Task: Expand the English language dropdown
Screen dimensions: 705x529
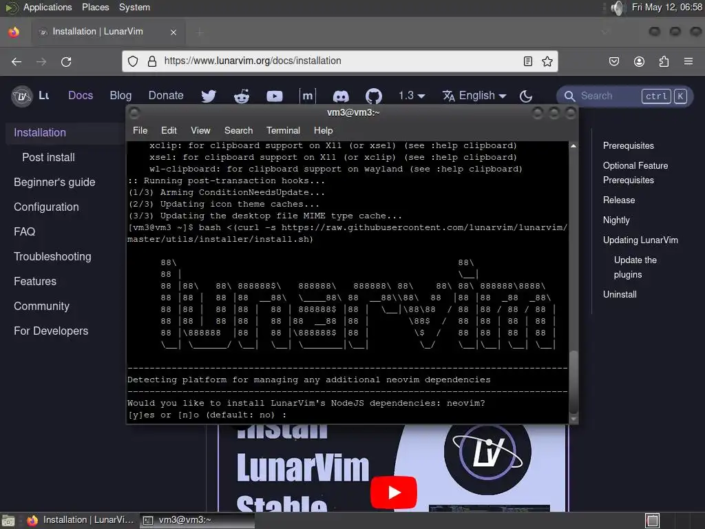Action: point(474,95)
